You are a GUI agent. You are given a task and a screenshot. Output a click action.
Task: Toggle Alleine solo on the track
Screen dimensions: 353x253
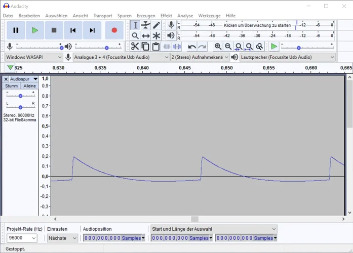pyautogui.click(x=29, y=86)
